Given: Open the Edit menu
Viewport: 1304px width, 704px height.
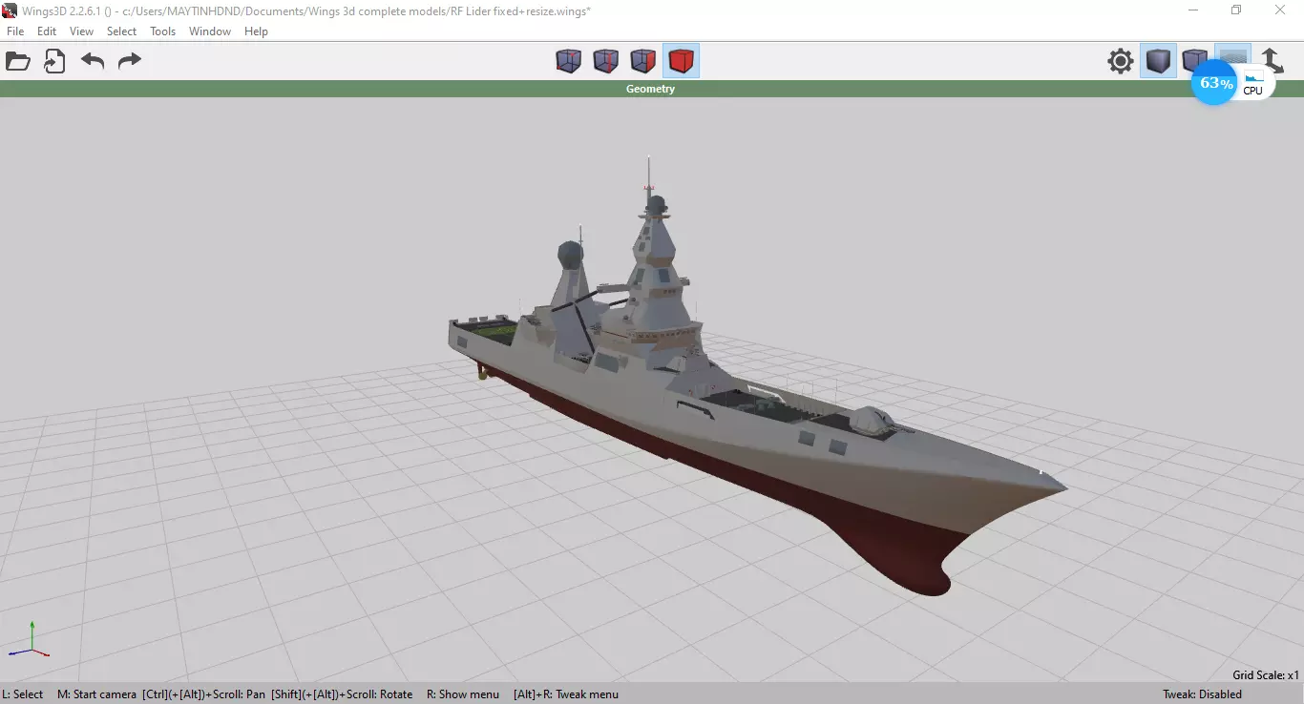Looking at the screenshot, I should pos(47,31).
